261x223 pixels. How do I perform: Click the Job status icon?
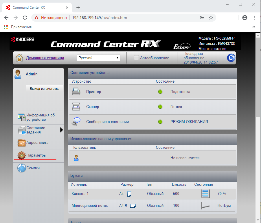(22, 130)
